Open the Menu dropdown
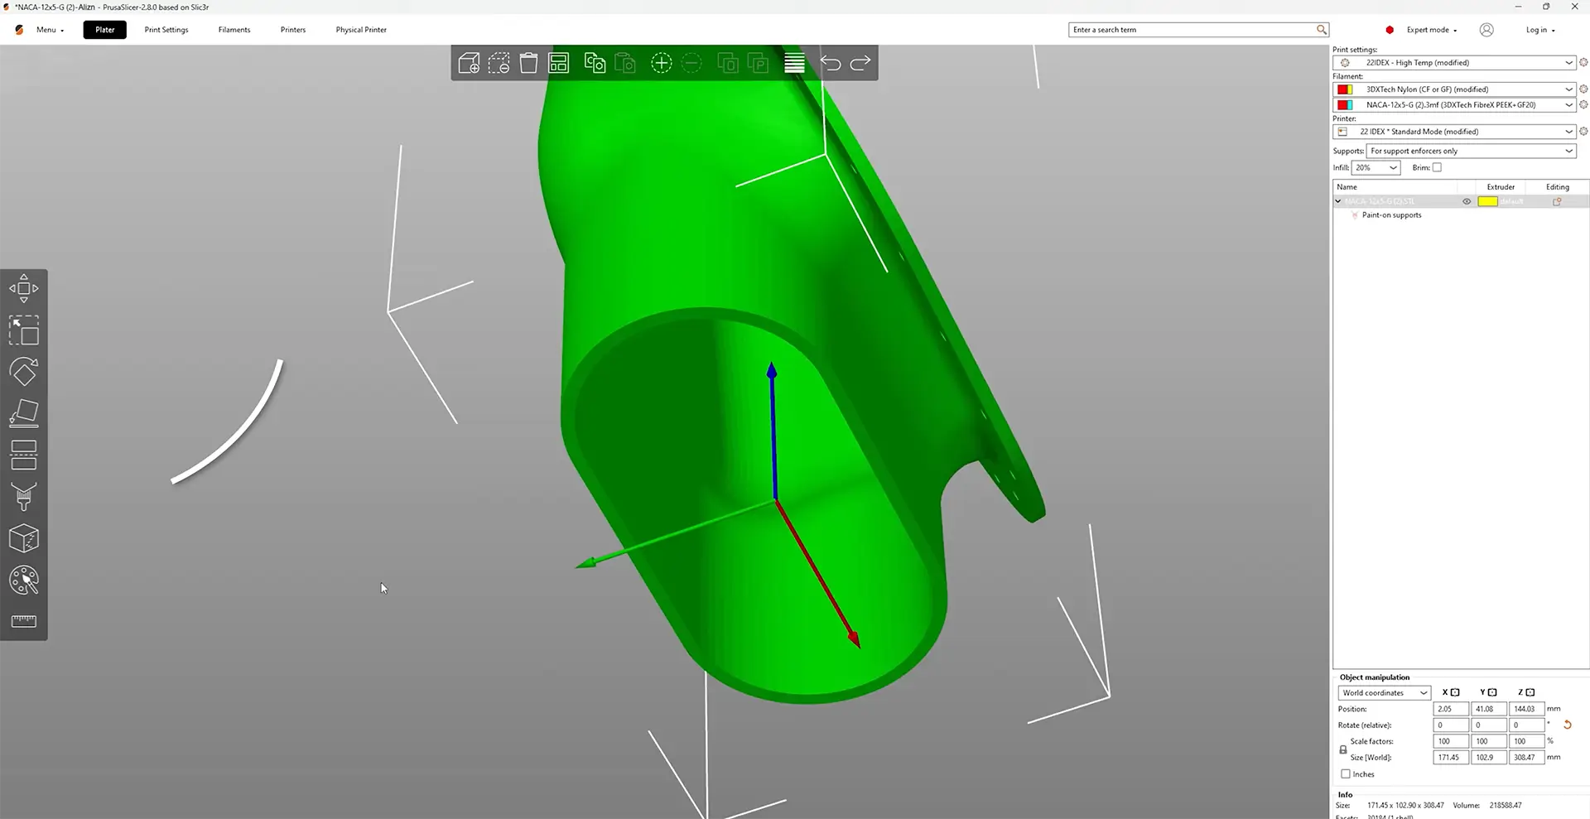1590x819 pixels. (50, 30)
